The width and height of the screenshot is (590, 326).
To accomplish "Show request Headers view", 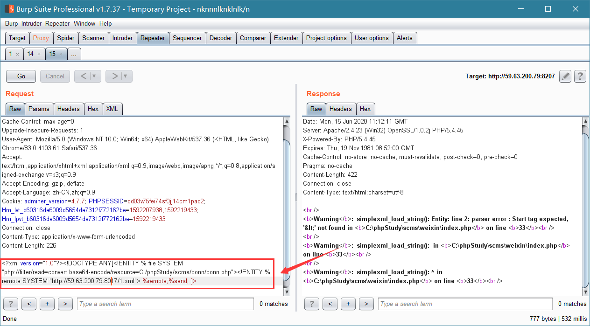I will (69, 109).
